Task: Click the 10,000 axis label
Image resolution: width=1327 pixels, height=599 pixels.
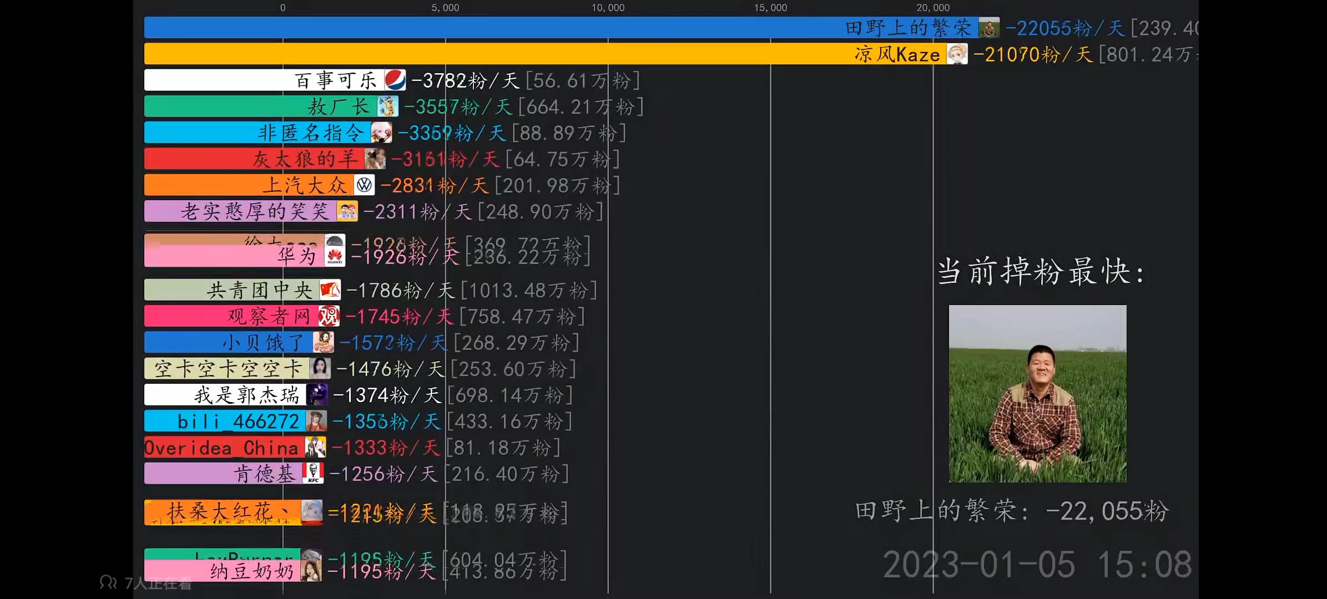Action: tap(608, 8)
